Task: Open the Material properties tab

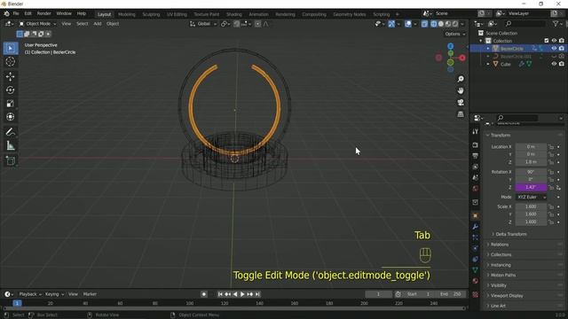Action: 476,281
